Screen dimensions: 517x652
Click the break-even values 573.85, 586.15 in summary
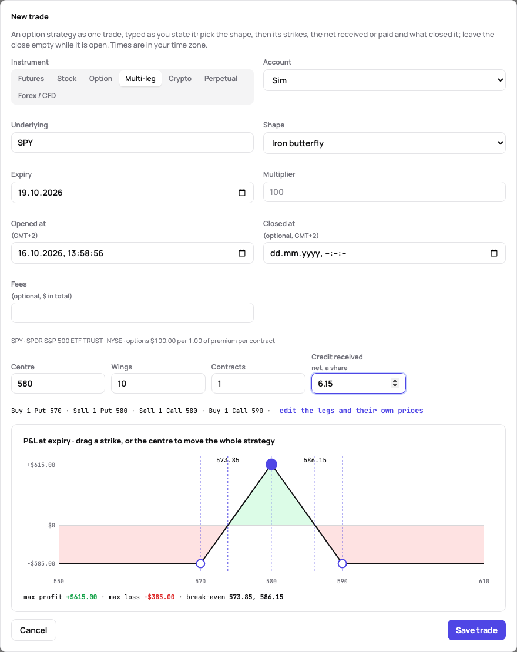tap(256, 597)
